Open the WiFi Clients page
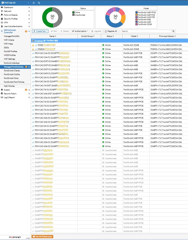The height and width of the screenshot is (240, 188). click(x=9, y=40)
